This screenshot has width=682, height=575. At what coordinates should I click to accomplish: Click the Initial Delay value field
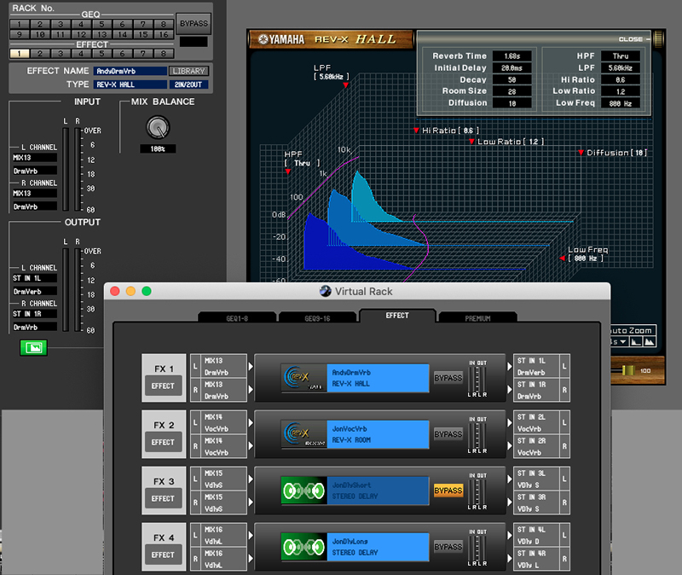512,68
